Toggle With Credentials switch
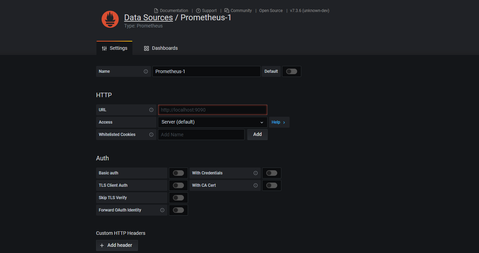479x253 pixels. (x=272, y=173)
